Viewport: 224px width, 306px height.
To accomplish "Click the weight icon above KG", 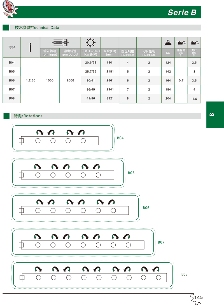I will (168, 43).
